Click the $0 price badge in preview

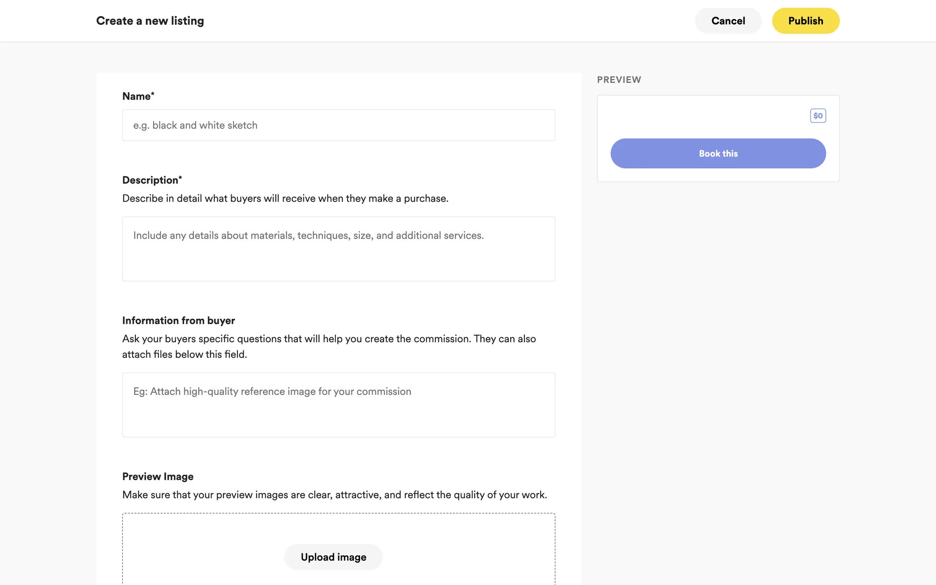point(818,116)
